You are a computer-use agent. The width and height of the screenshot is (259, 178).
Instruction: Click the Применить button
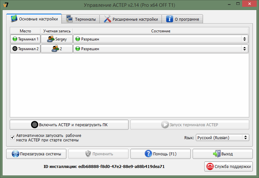point(98,154)
